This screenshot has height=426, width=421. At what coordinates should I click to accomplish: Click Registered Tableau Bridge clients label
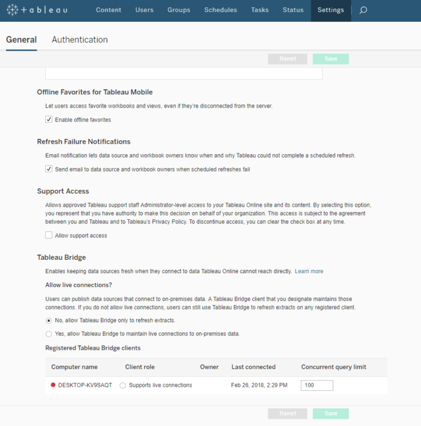(93, 348)
